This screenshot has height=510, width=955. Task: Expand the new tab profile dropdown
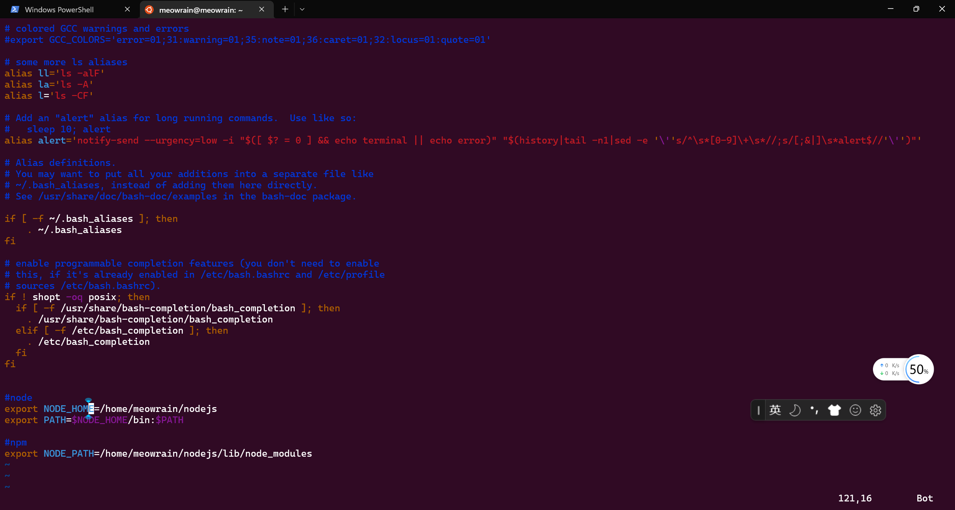[302, 9]
